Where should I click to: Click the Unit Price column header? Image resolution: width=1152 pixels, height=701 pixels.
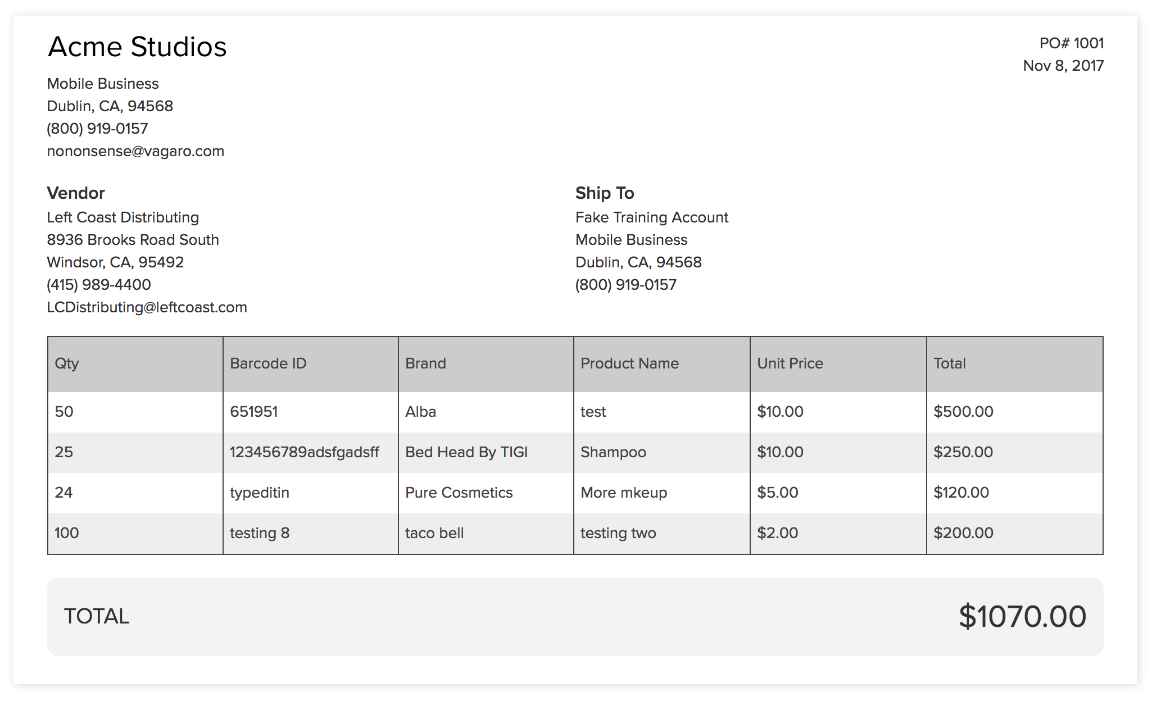(790, 363)
